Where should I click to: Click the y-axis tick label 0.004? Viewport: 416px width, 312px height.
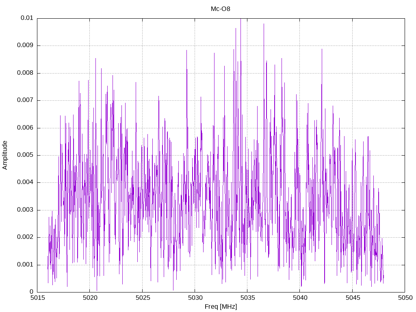[25, 182]
